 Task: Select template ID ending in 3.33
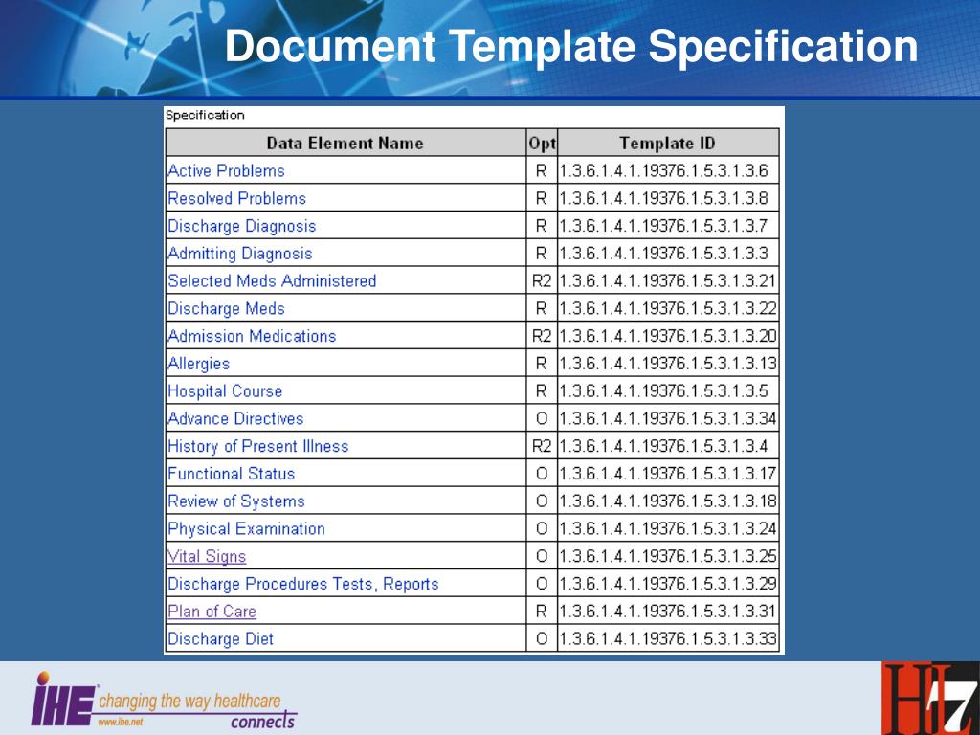coord(667,638)
